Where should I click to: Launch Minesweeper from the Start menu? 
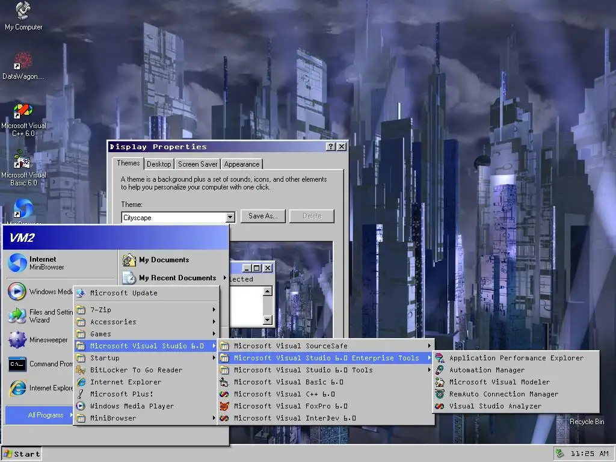[x=38, y=340]
